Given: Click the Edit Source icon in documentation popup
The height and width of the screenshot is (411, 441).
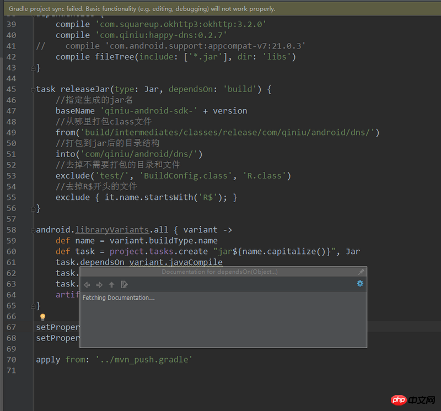Looking at the screenshot, I should point(124,284).
